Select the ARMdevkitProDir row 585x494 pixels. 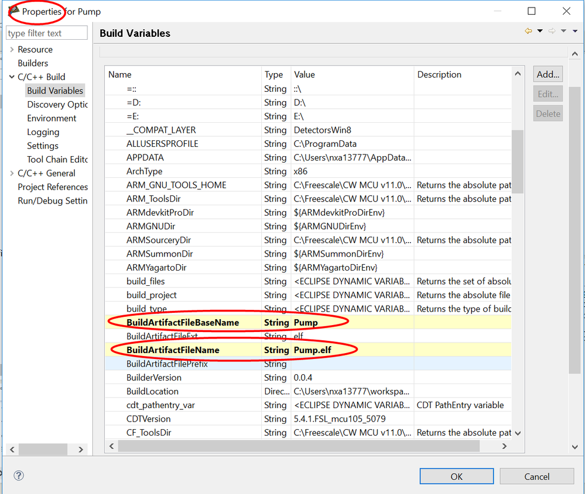[x=308, y=212]
